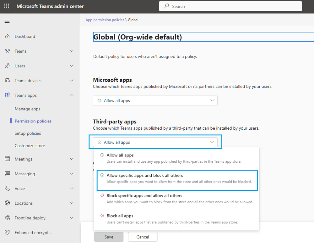Collapse the Teams apps chevron
This screenshot has width=314, height=243.
click(x=72, y=95)
